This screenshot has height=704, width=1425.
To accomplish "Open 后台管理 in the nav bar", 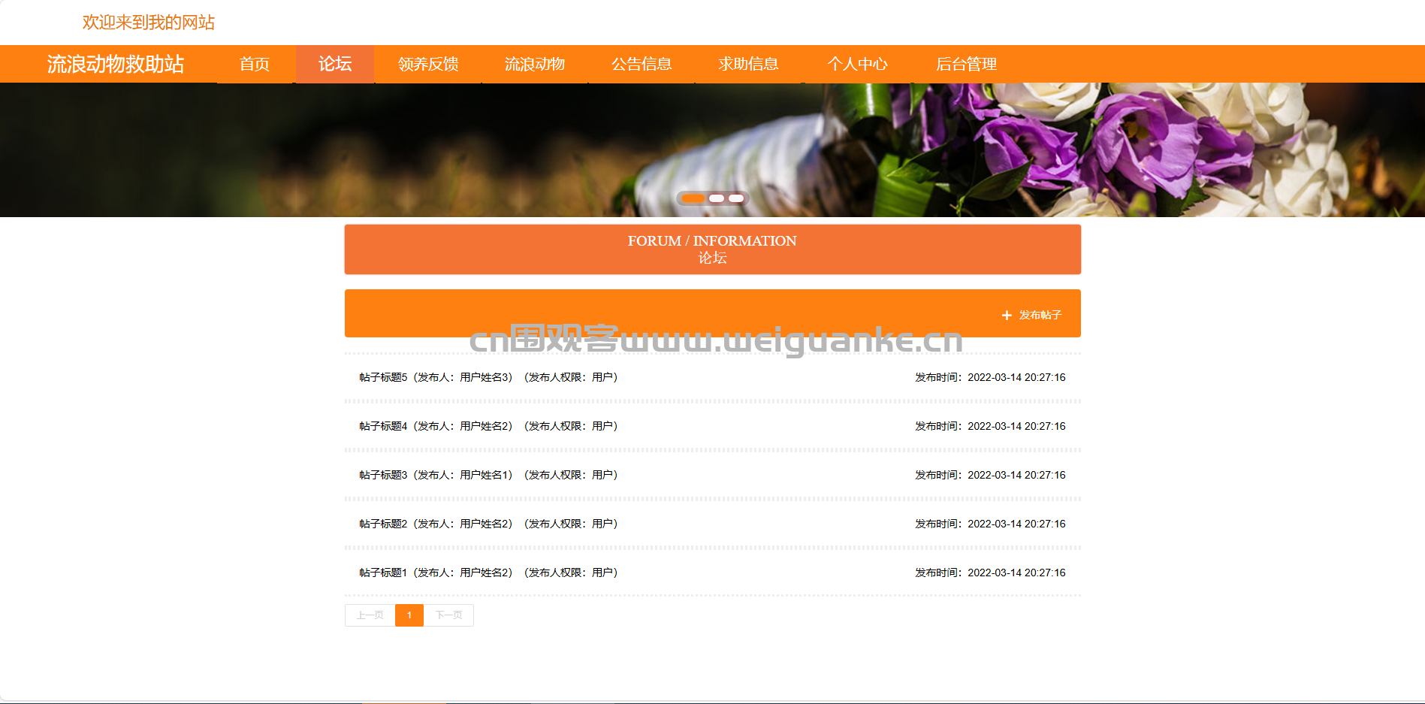I will pos(966,64).
